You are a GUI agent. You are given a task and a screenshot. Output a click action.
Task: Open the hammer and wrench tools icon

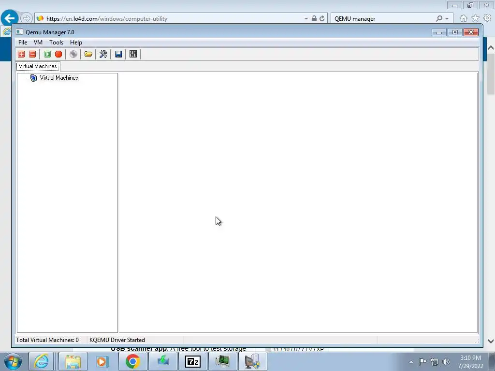103,54
